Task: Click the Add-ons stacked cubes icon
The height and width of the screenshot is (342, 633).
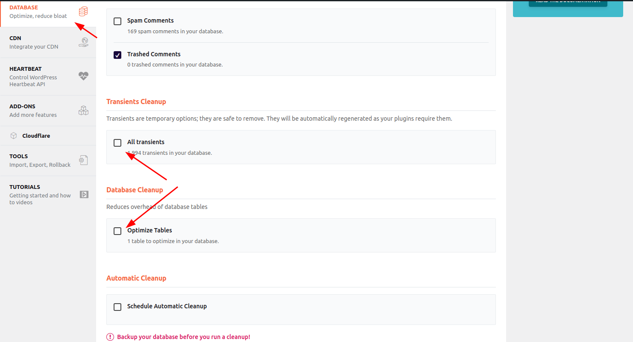Action: (x=83, y=110)
